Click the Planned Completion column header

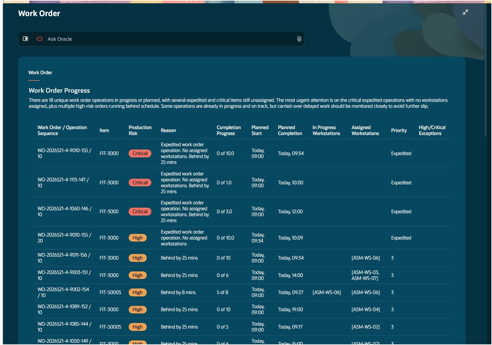pyautogui.click(x=290, y=130)
